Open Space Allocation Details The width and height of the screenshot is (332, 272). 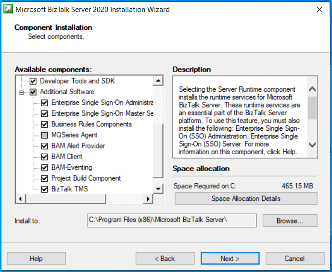click(x=246, y=198)
